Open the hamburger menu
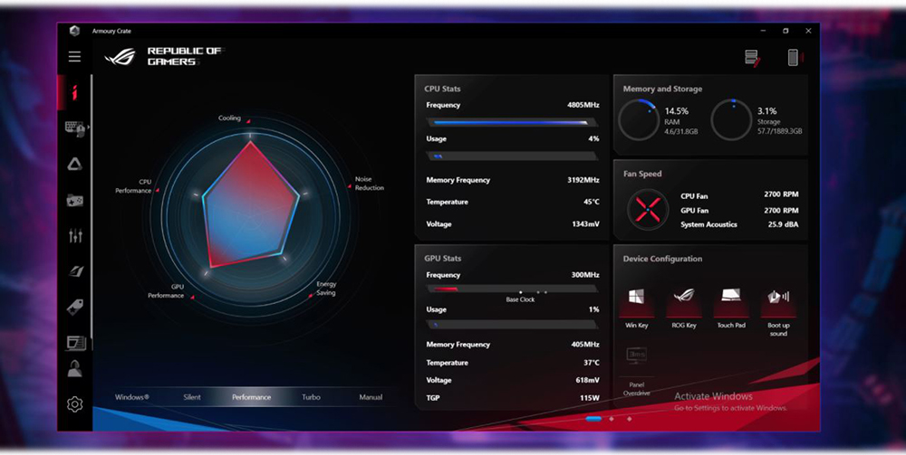The height and width of the screenshot is (455, 906). (x=74, y=56)
